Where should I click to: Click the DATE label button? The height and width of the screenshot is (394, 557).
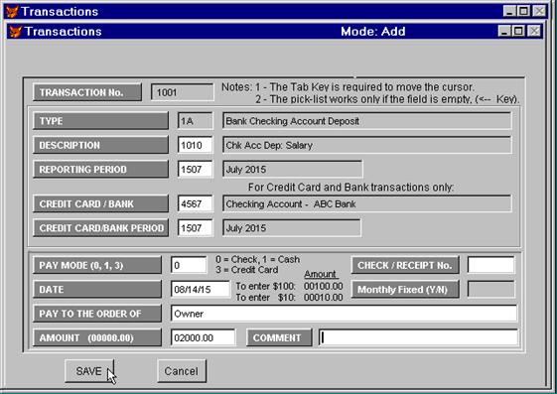pyautogui.click(x=97, y=289)
